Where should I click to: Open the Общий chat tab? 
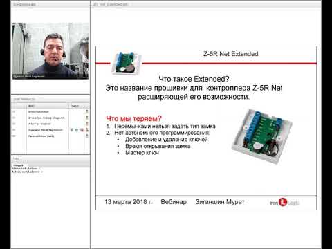tap(18, 165)
